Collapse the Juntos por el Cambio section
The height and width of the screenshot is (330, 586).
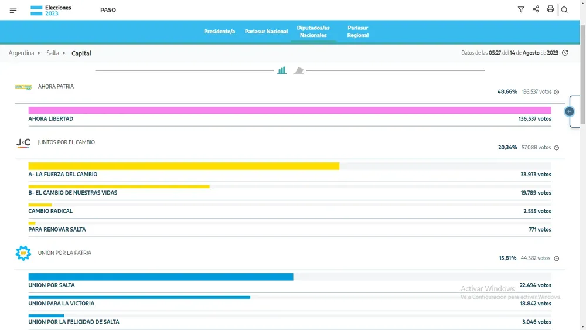(556, 148)
